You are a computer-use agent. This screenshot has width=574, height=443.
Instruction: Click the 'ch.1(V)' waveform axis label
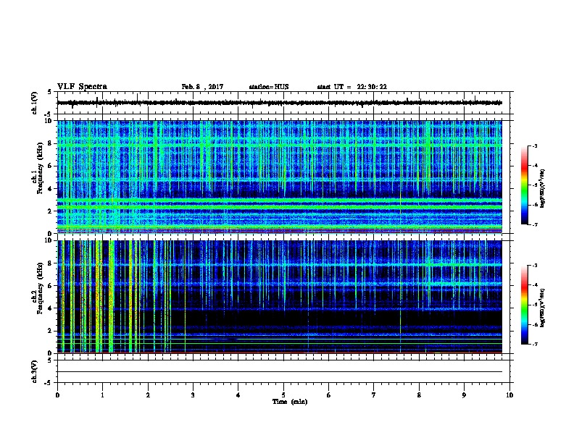point(35,103)
